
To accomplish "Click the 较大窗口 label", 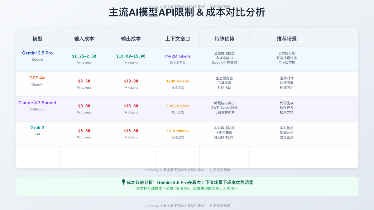I will (178, 112).
